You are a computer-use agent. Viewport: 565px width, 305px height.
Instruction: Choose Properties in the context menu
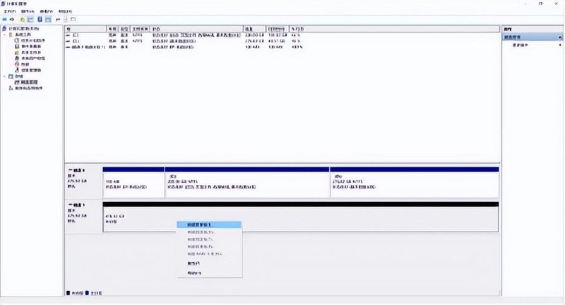coord(209,263)
